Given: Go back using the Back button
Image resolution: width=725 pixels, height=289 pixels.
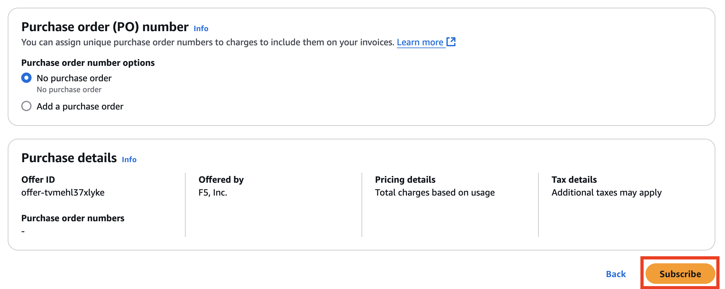Looking at the screenshot, I should [616, 274].
